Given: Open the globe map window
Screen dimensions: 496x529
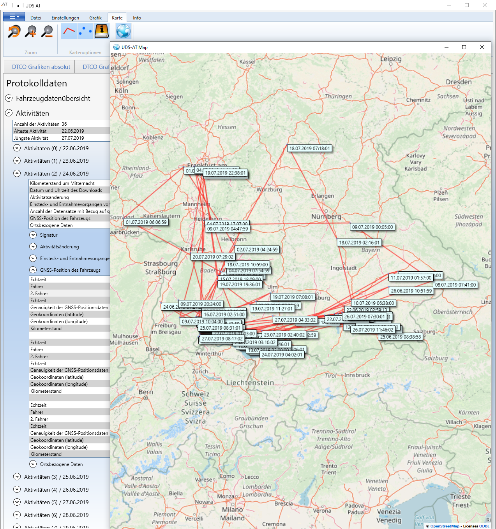Looking at the screenshot, I should point(124,32).
